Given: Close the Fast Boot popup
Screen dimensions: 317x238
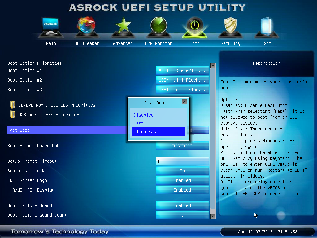Looking at the screenshot, I should pos(184,102).
